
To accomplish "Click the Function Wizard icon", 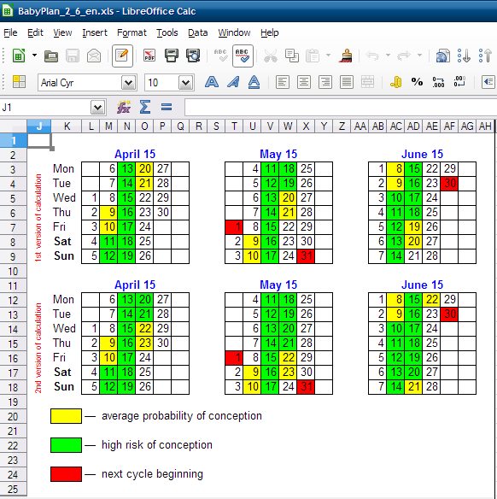I will [x=124, y=108].
